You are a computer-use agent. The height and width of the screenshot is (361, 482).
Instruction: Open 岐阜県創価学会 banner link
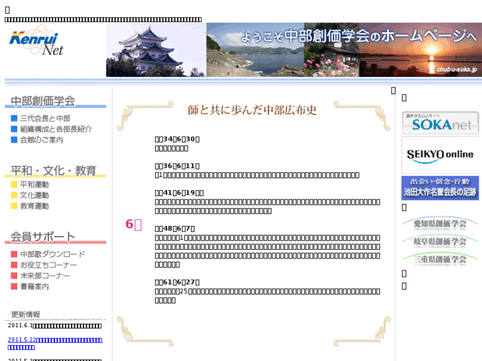click(x=440, y=241)
